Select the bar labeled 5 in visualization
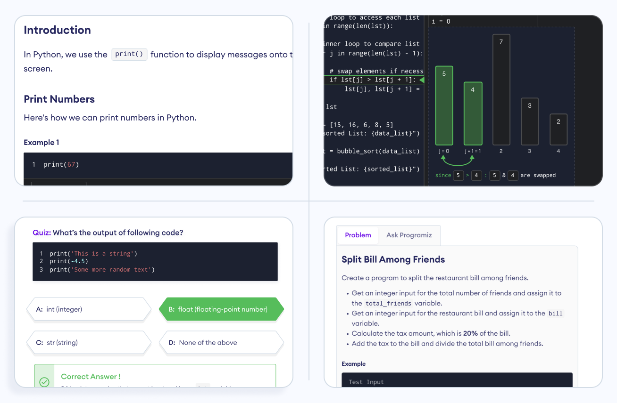 (x=444, y=105)
